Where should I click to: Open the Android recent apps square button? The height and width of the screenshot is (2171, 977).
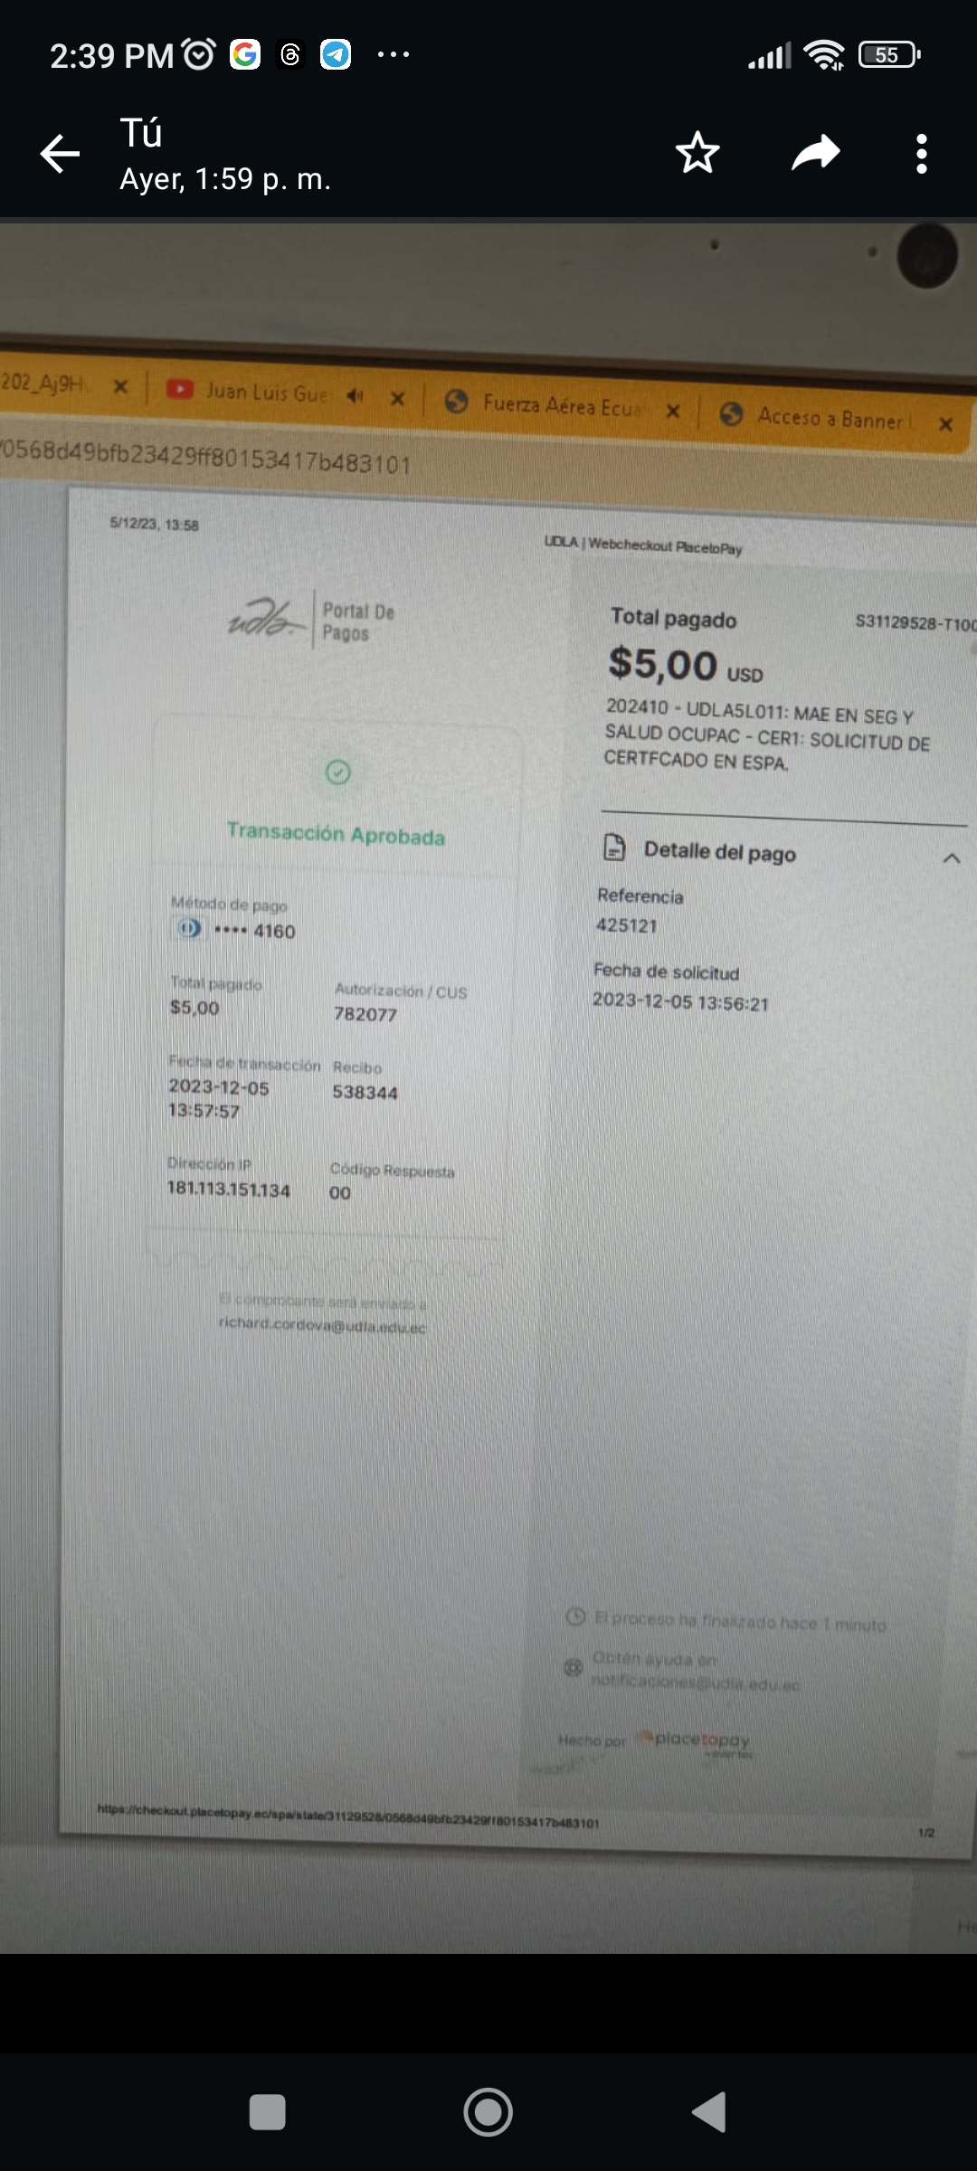coord(267,2113)
